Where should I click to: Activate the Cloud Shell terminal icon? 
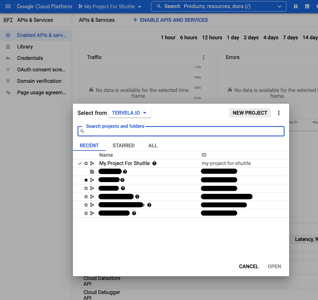pos(307,7)
